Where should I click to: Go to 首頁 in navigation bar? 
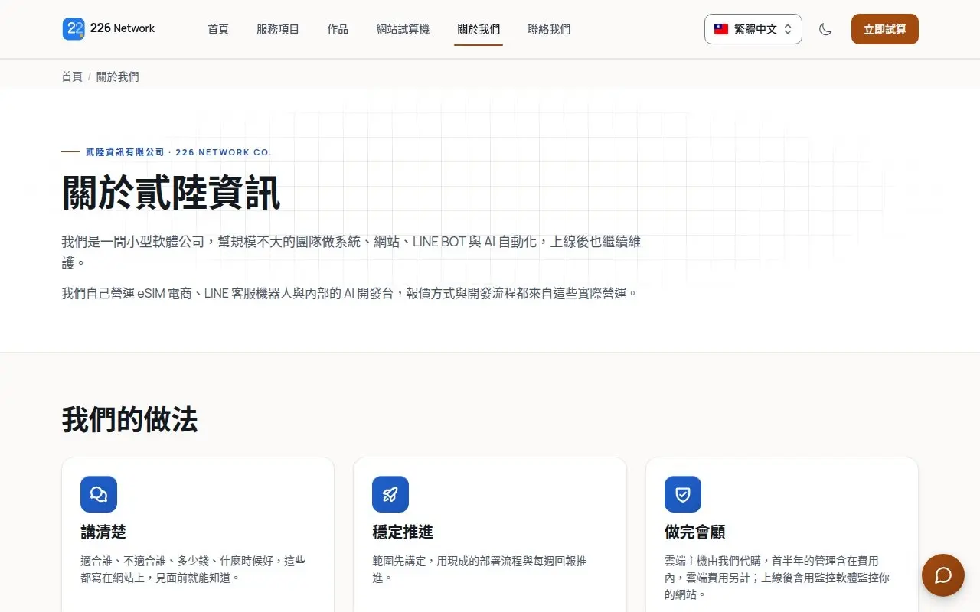tap(218, 29)
